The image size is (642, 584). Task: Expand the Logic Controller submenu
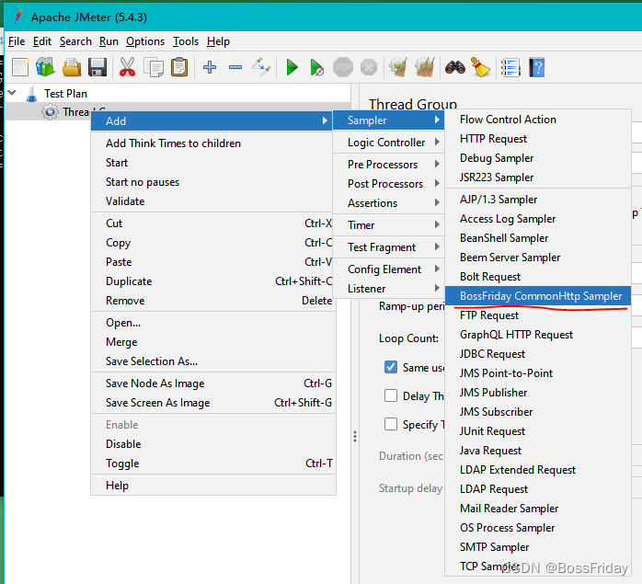point(388,143)
